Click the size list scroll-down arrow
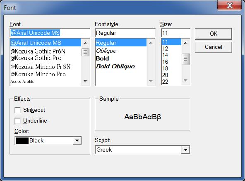 coord(185,81)
